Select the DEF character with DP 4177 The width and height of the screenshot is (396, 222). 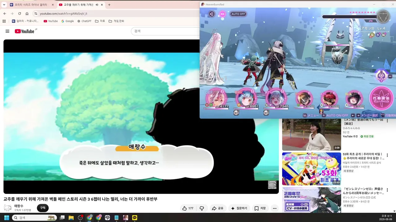coord(217,99)
